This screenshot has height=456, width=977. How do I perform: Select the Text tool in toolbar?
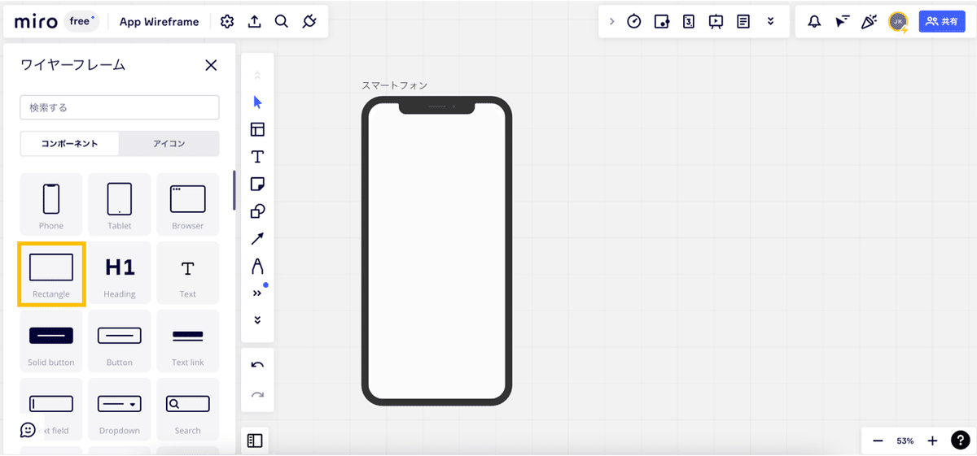point(257,157)
